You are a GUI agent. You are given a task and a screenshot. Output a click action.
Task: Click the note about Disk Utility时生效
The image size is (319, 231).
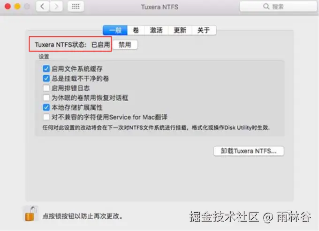point(156,128)
